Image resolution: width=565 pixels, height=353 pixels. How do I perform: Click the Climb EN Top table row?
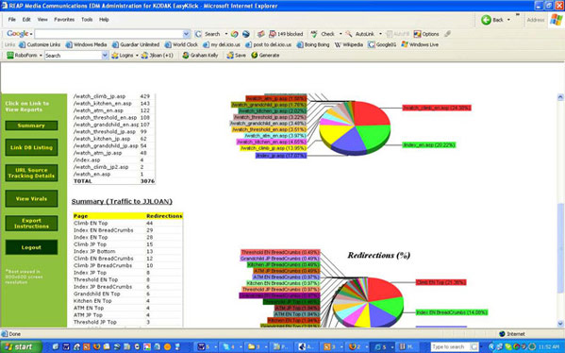(128, 223)
